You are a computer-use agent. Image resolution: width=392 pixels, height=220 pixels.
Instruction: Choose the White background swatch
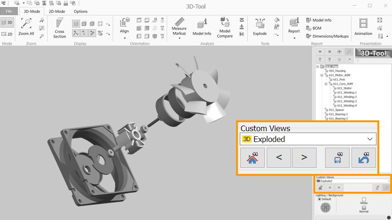click(x=364, y=199)
